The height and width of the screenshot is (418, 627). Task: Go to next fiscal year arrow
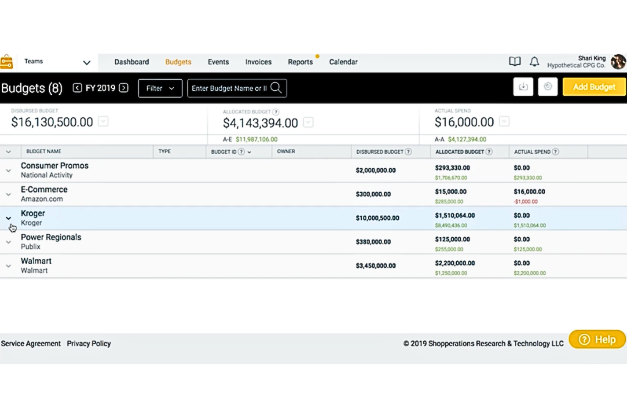[124, 88]
